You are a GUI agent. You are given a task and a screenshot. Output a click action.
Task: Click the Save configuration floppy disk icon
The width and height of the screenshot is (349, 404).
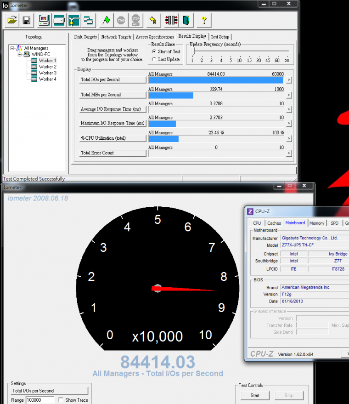click(x=27, y=20)
